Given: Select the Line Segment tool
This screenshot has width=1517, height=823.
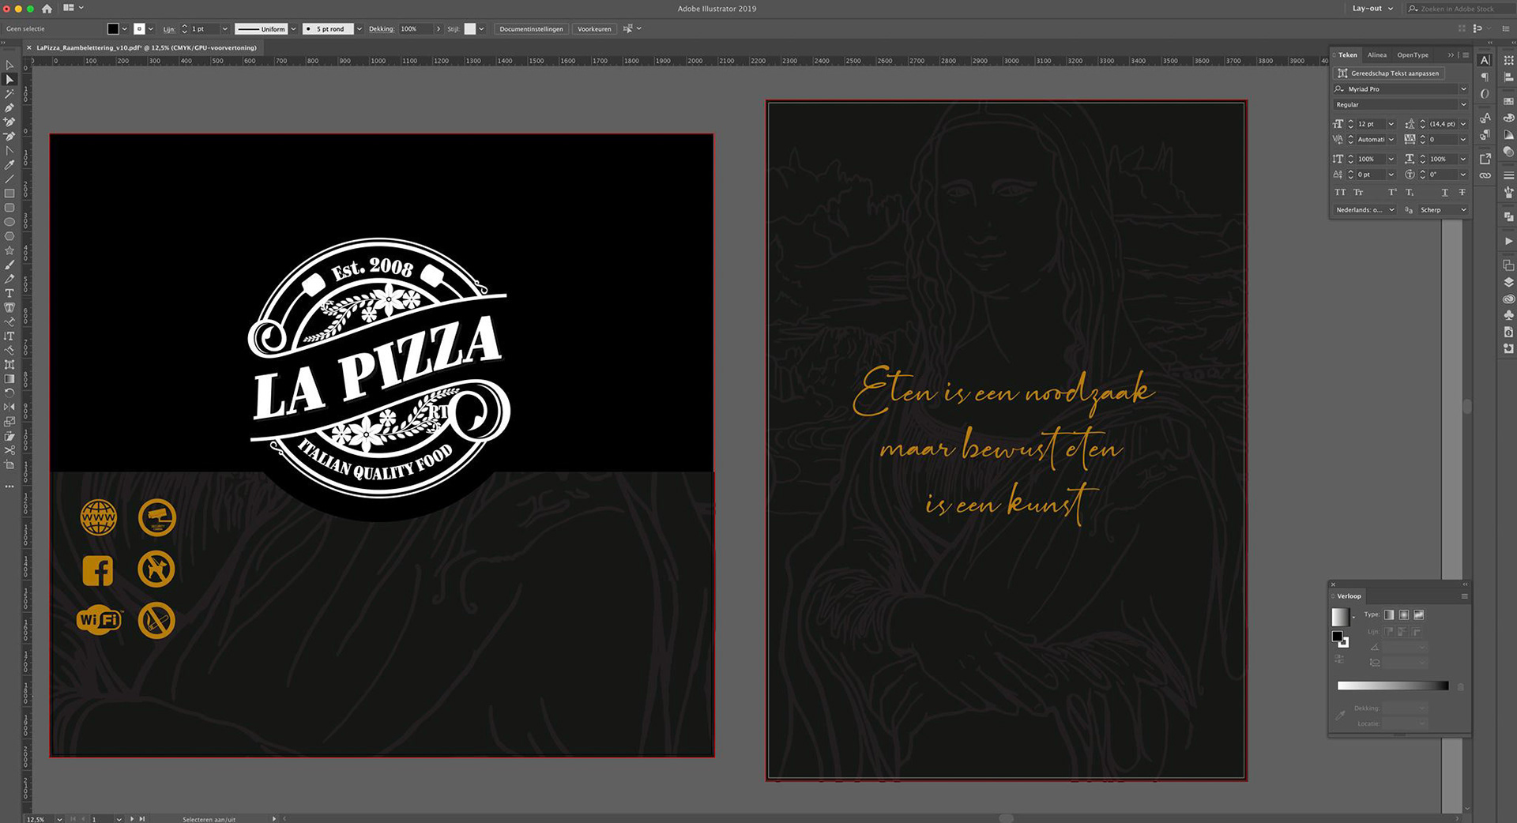Looking at the screenshot, I should 9,179.
